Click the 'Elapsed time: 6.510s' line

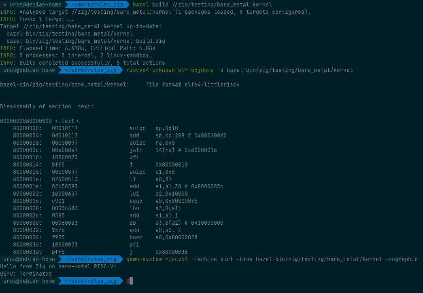pos(78,48)
